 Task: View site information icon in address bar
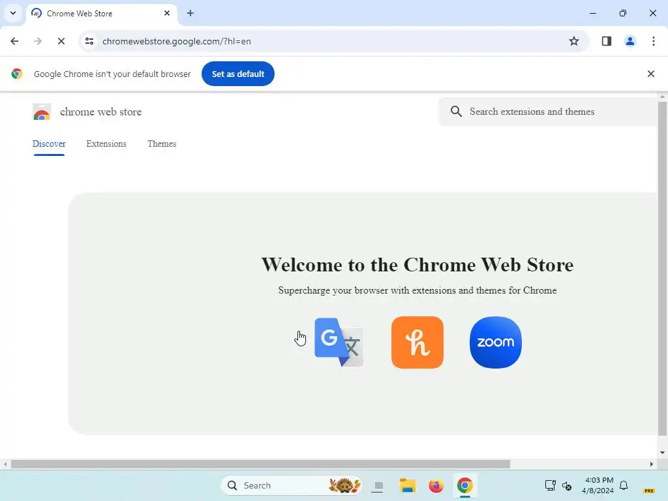coord(89,41)
